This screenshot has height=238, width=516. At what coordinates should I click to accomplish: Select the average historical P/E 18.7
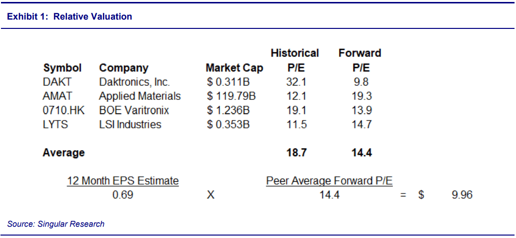pos(296,153)
